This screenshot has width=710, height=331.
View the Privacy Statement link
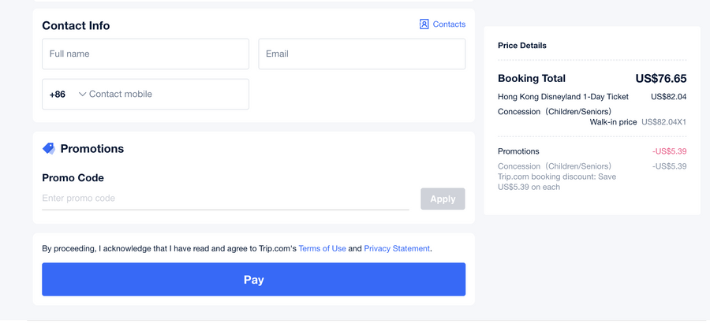tap(397, 248)
